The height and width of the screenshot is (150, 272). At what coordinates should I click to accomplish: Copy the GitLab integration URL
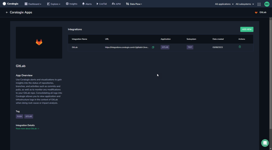coord(153,47)
